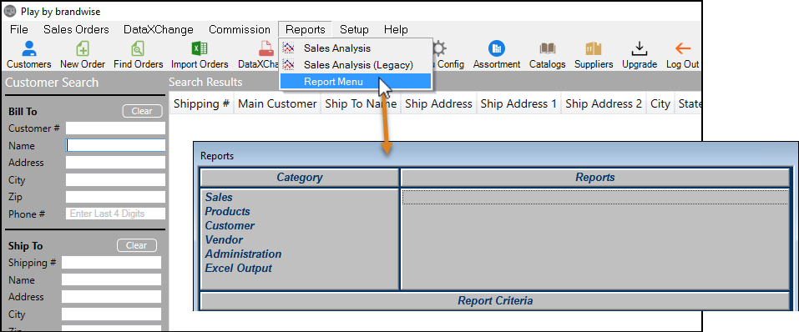This screenshot has width=799, height=332.
Task: Choose Report Menu entry
Action: 356,82
